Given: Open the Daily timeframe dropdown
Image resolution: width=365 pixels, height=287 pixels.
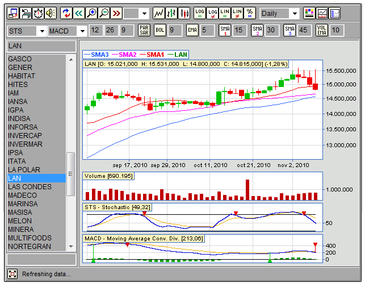Looking at the screenshot, I should click(x=294, y=13).
